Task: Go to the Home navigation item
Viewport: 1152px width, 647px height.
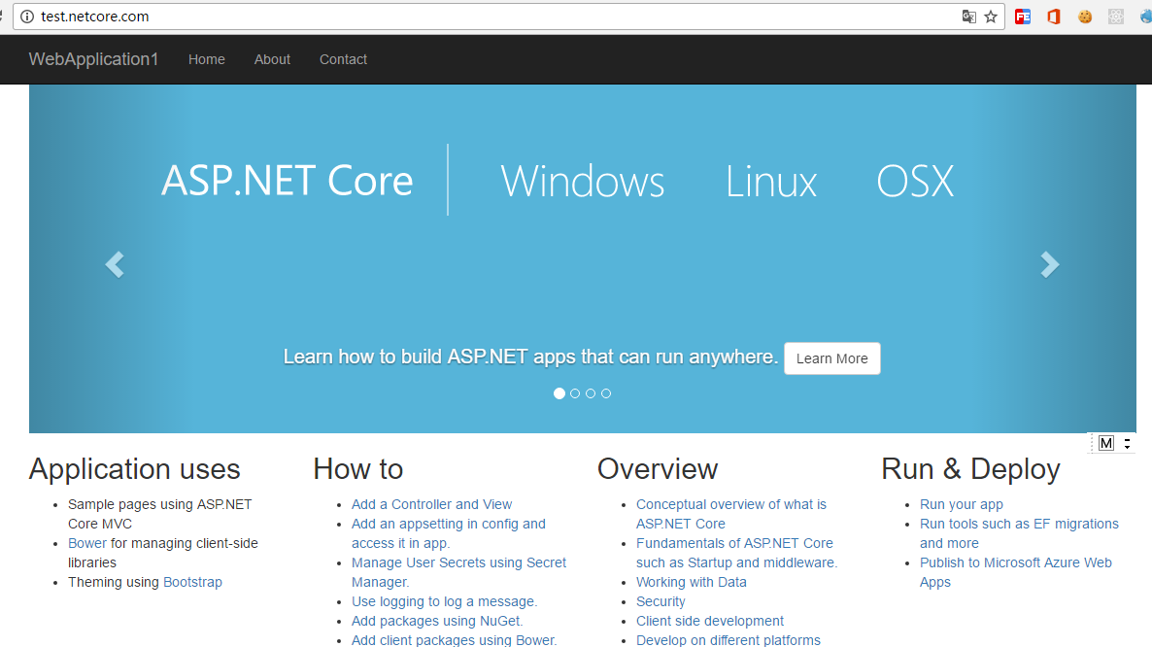Action: (206, 59)
